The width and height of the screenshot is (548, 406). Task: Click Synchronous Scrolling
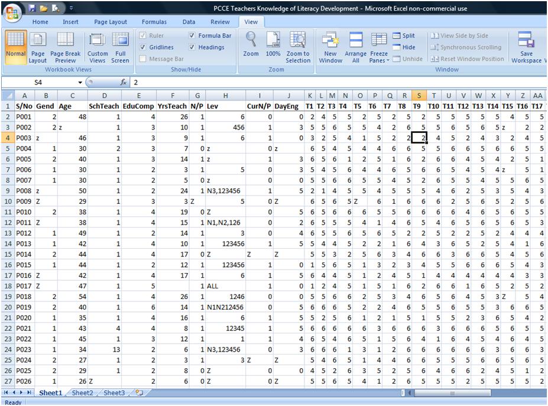tap(465, 47)
